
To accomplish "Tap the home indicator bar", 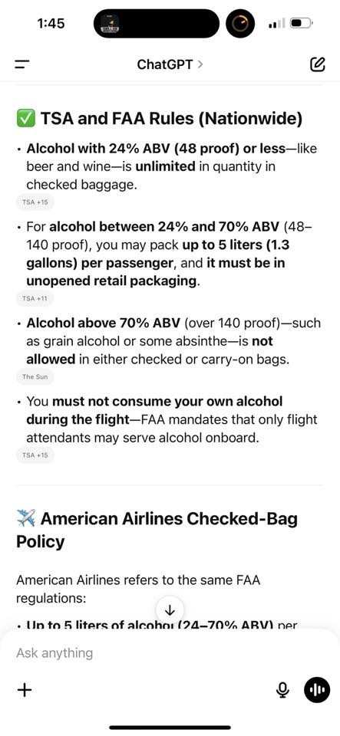I will (170, 728).
